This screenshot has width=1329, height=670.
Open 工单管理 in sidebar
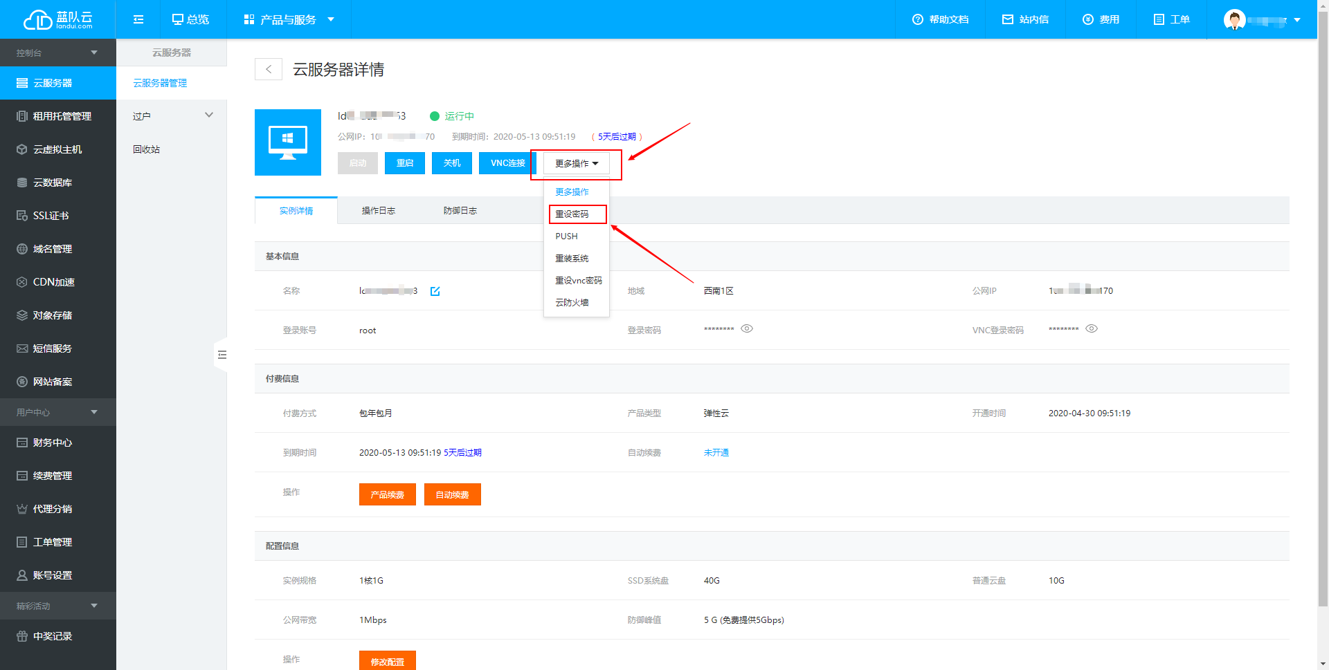58,542
